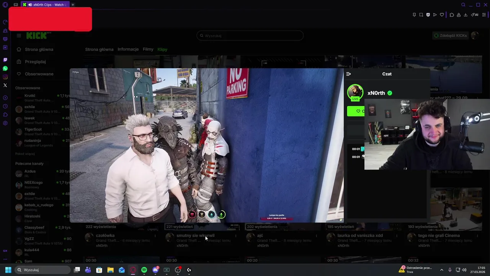Open the taskbar volume speaker icon

[x=464, y=270]
